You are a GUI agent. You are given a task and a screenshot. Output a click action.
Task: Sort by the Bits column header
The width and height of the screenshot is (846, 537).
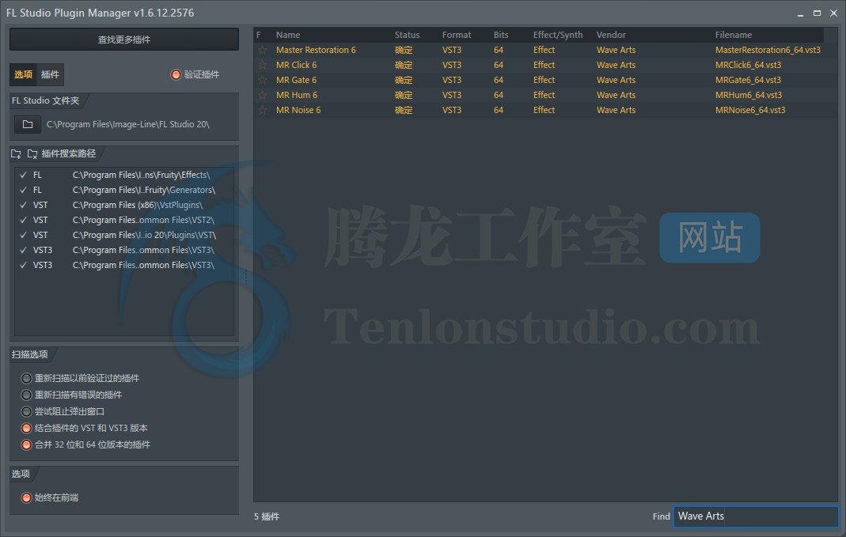(501, 35)
